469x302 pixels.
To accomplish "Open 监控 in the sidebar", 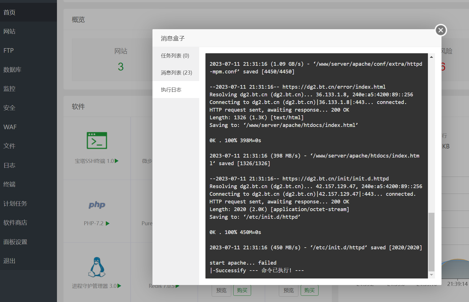I will (28, 89).
